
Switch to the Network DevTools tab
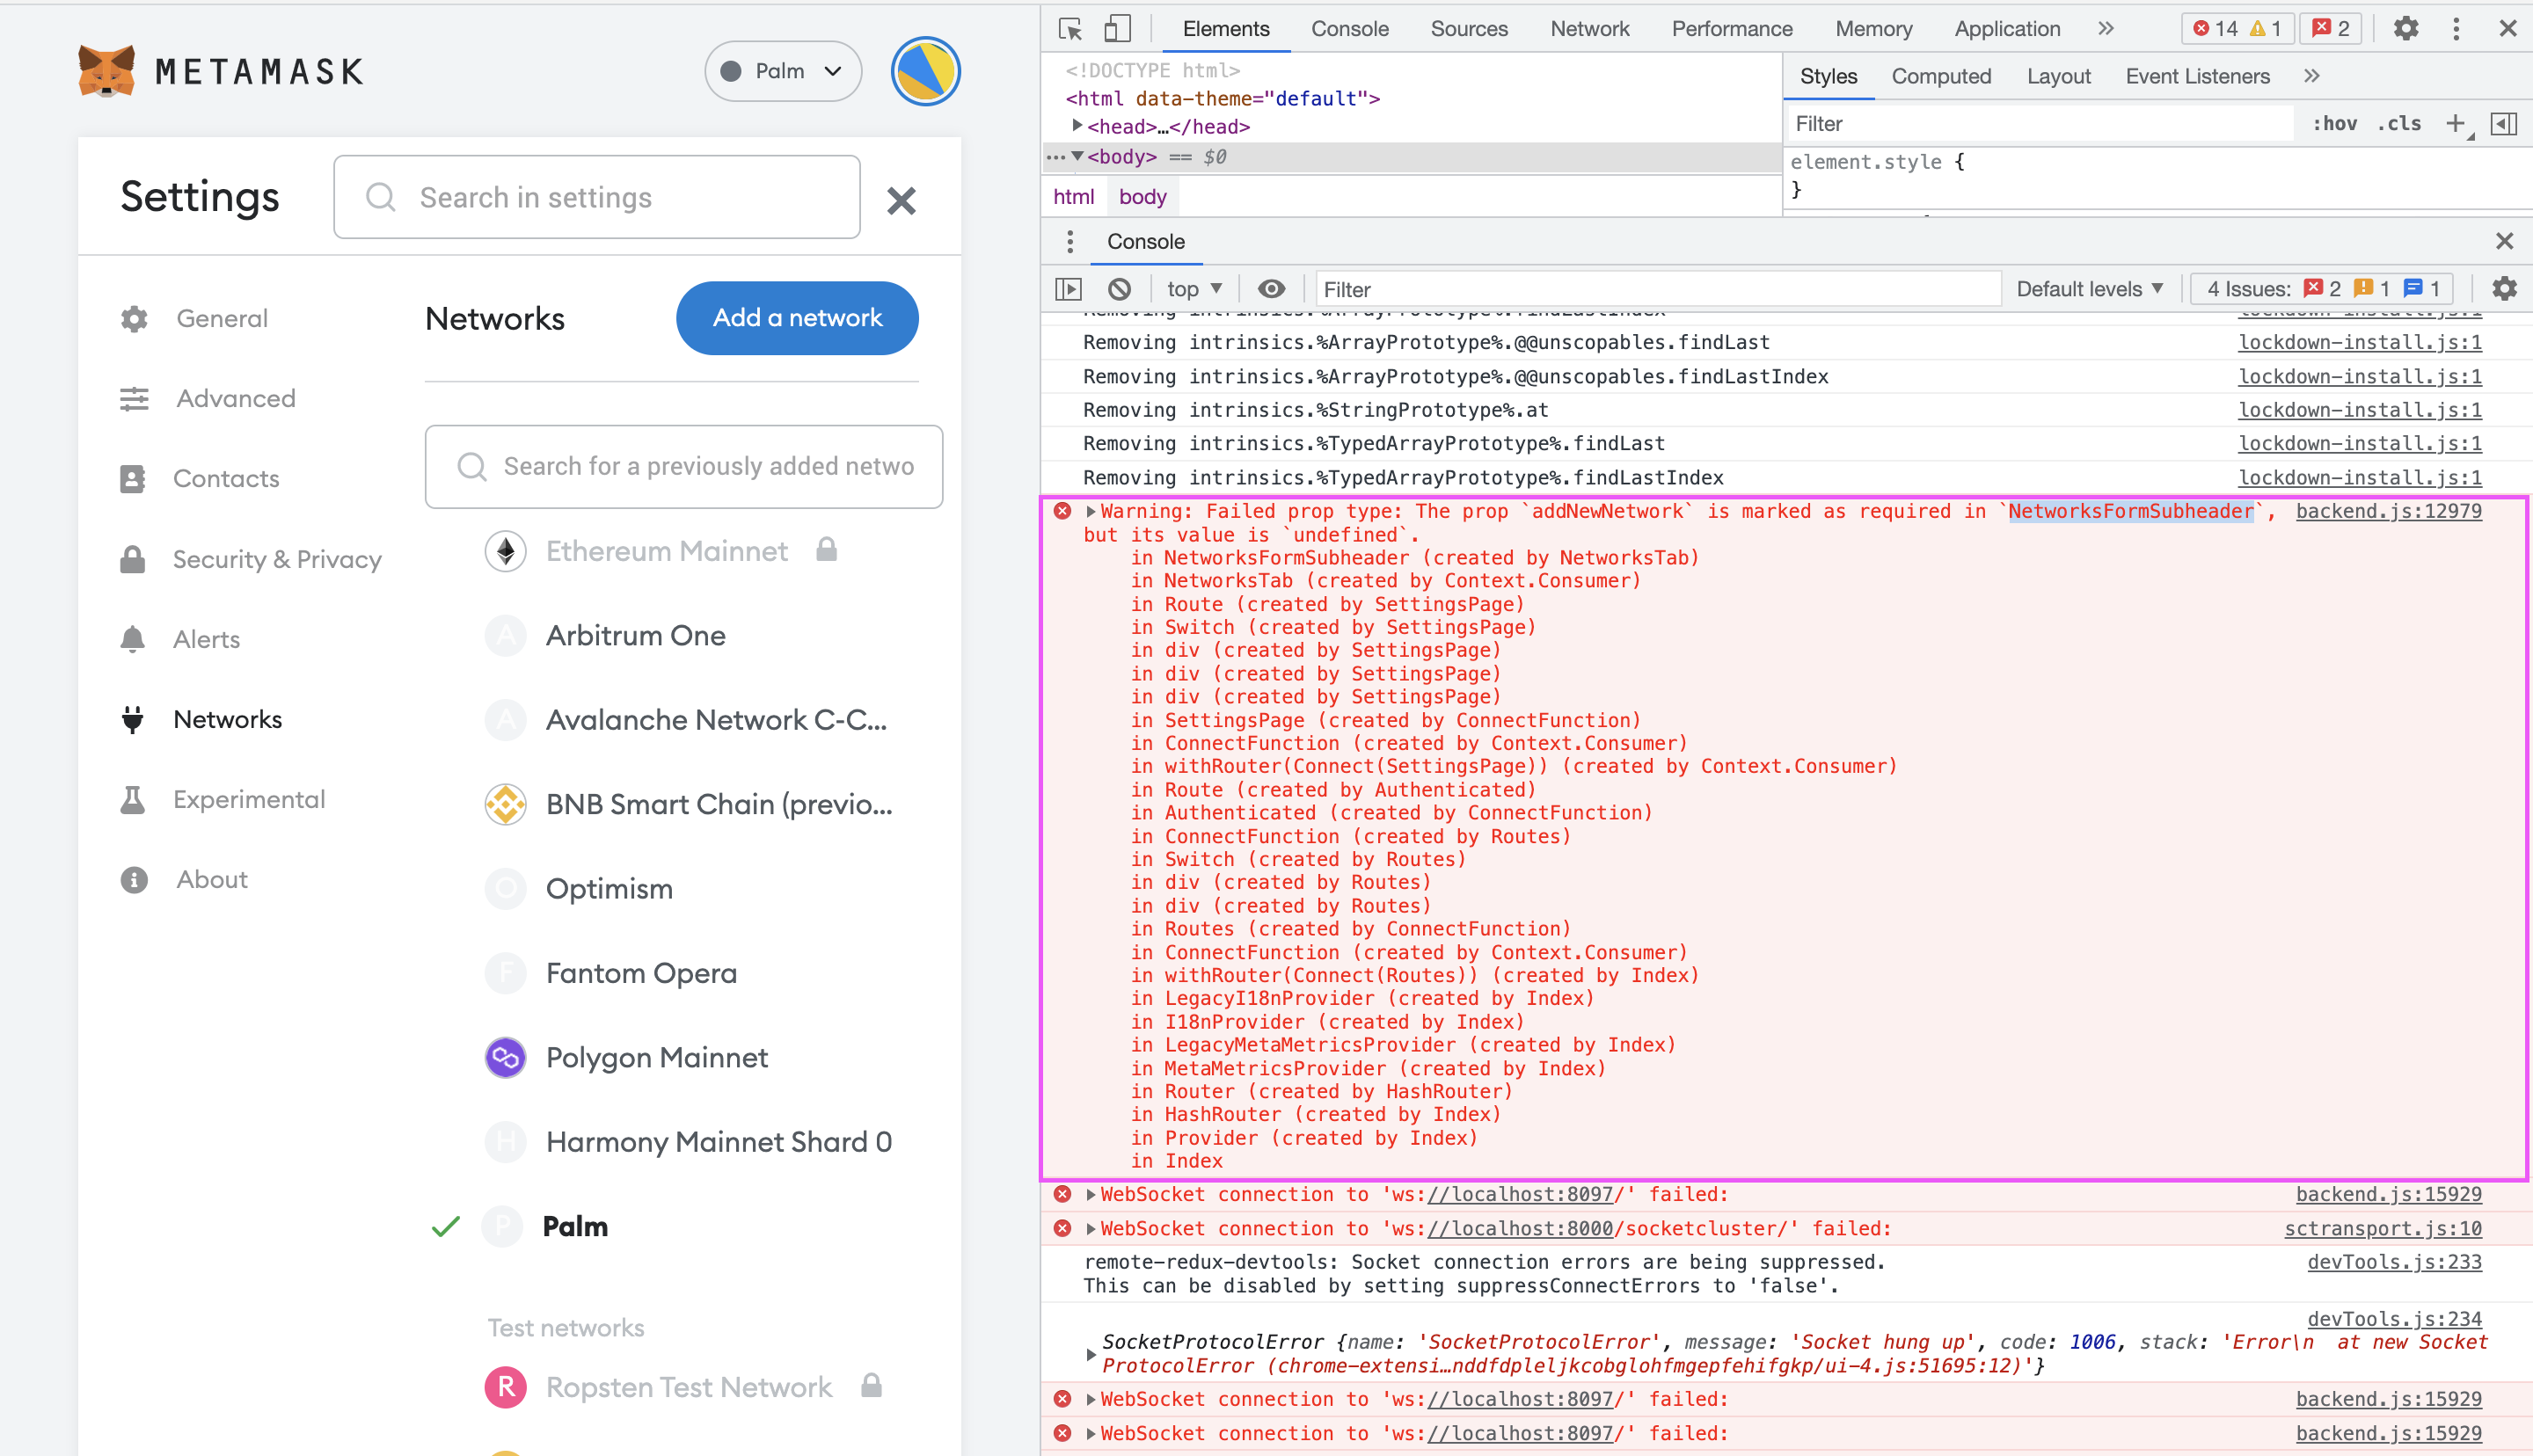(1589, 29)
